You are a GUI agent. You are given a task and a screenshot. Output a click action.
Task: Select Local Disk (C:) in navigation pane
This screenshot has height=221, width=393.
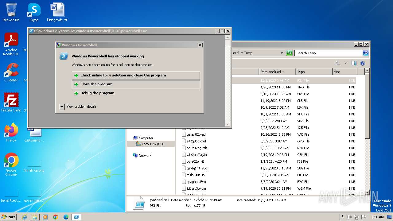(152, 144)
